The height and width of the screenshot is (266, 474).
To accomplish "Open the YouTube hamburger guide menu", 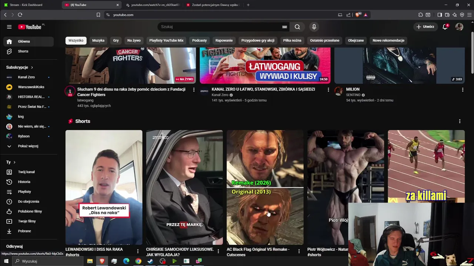I will coord(9,27).
